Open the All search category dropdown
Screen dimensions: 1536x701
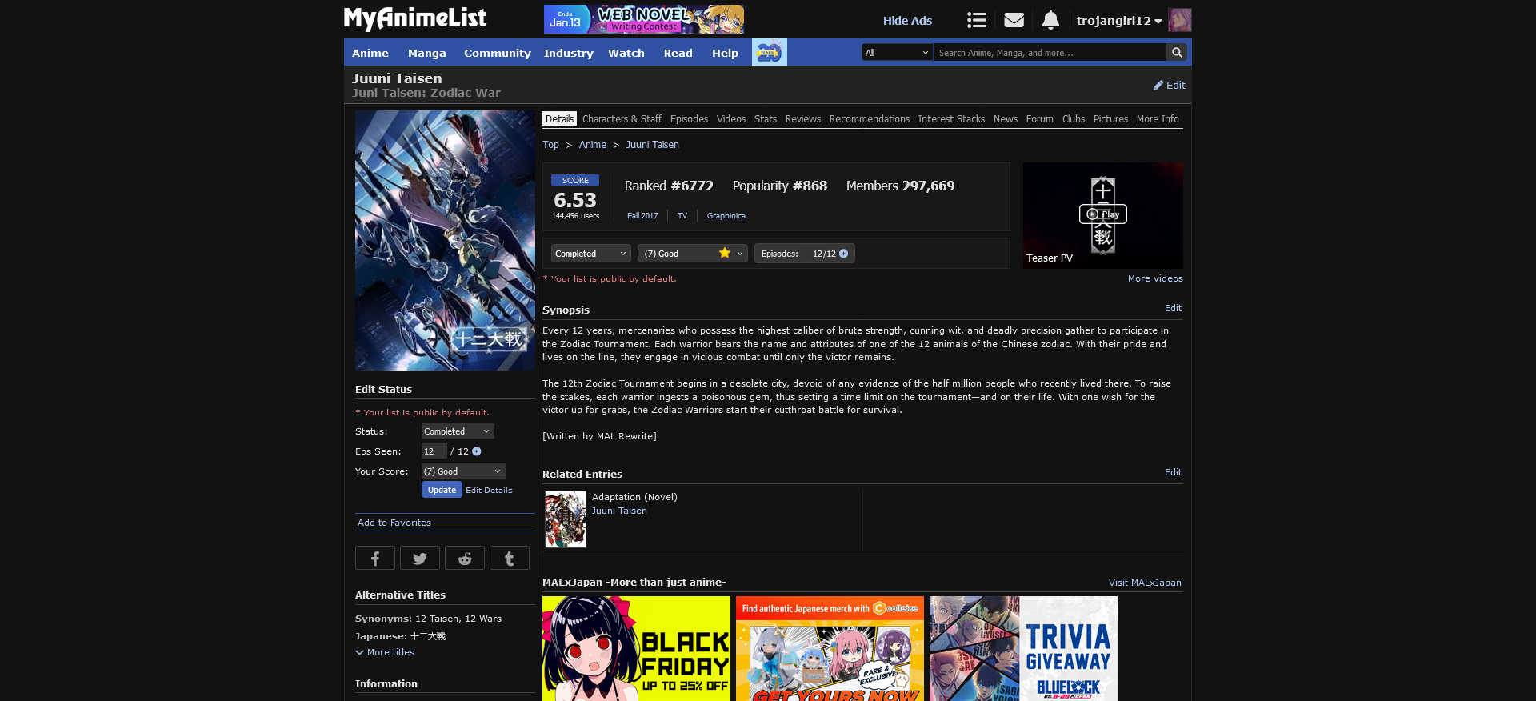pos(897,53)
